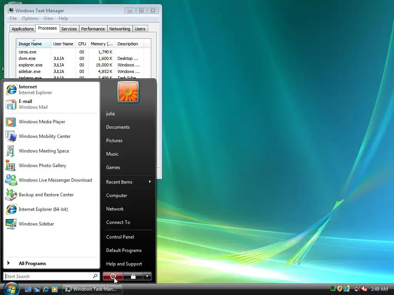Switch to Networking tab
Image resolution: width=394 pixels, height=295 pixels.
tap(120, 29)
